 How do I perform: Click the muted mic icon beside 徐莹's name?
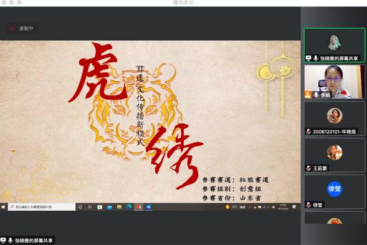[308, 205]
